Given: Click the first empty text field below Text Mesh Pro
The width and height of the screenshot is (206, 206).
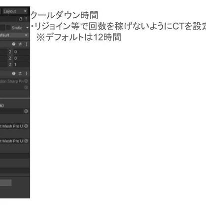Looking at the screenshot, I should (14, 156).
